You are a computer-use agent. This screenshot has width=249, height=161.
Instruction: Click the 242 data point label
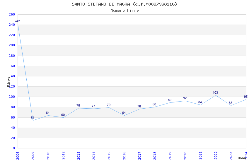[x=17, y=21]
